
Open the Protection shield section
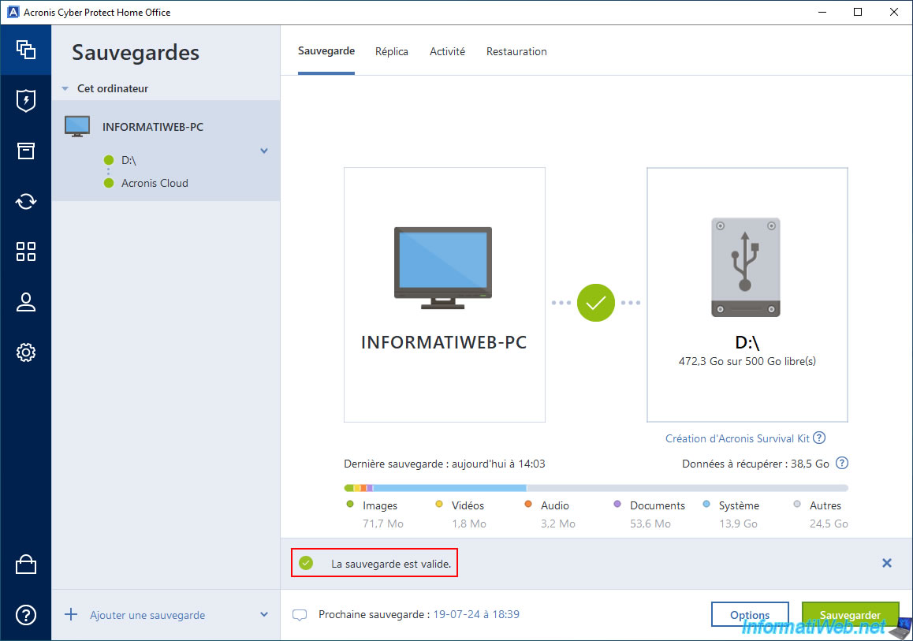pyautogui.click(x=25, y=101)
